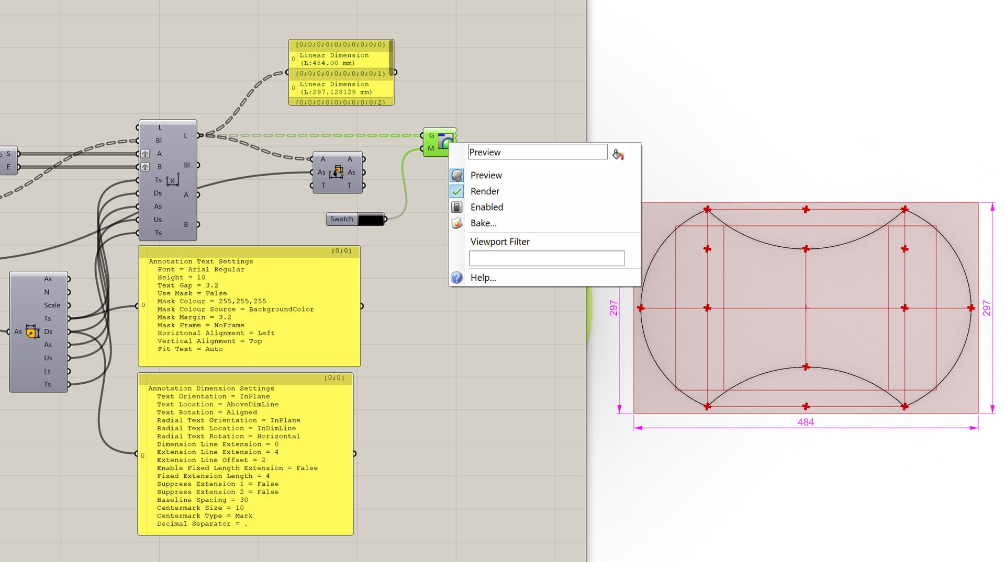1005x562 pixels.
Task: Click the Us output of the settings component
Action: coord(48,358)
